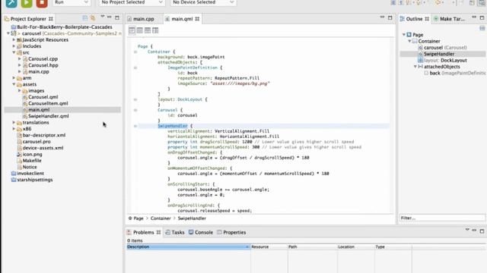487x273 pixels.
Task: Minimize the Outline panel
Action: pyautogui.click(x=474, y=17)
